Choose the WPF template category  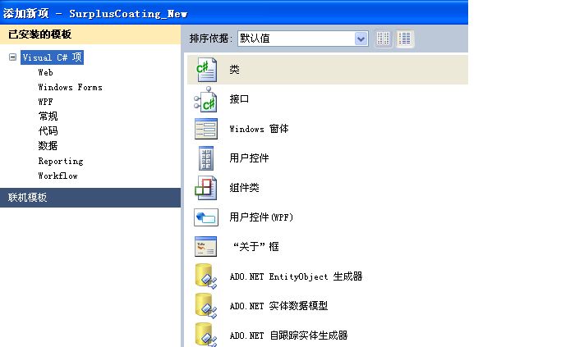click(45, 102)
